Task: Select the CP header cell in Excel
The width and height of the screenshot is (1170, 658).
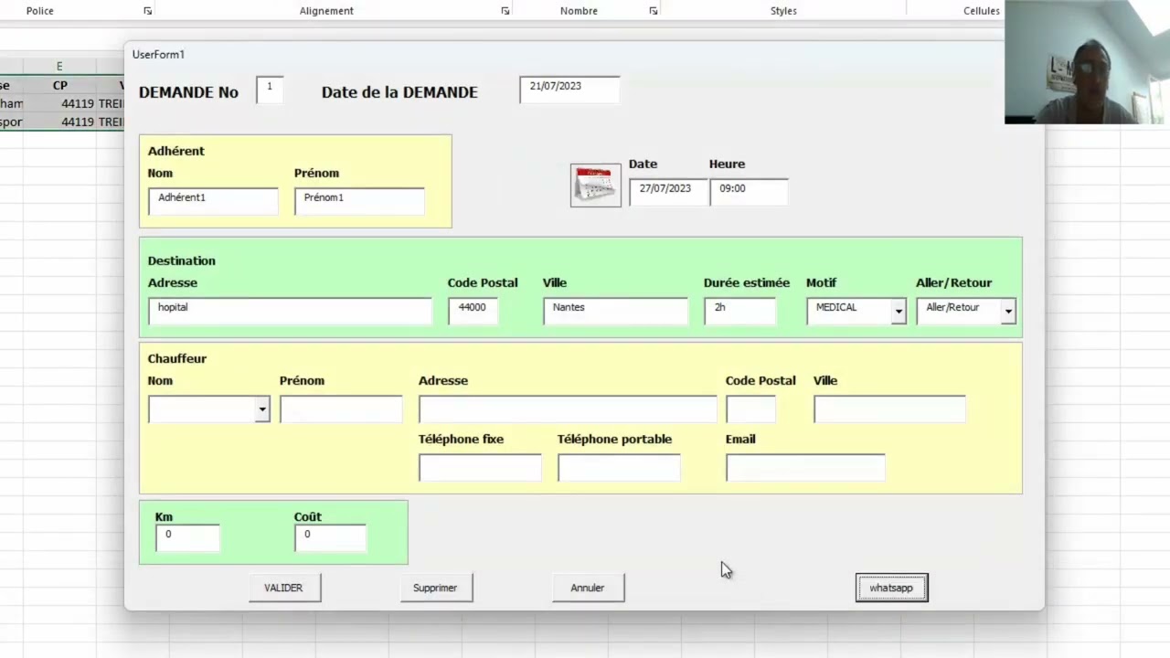Action: point(59,85)
